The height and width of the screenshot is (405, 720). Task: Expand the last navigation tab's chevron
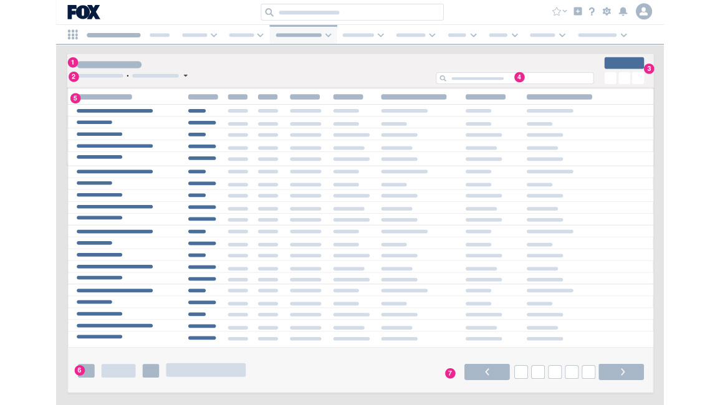point(624,36)
